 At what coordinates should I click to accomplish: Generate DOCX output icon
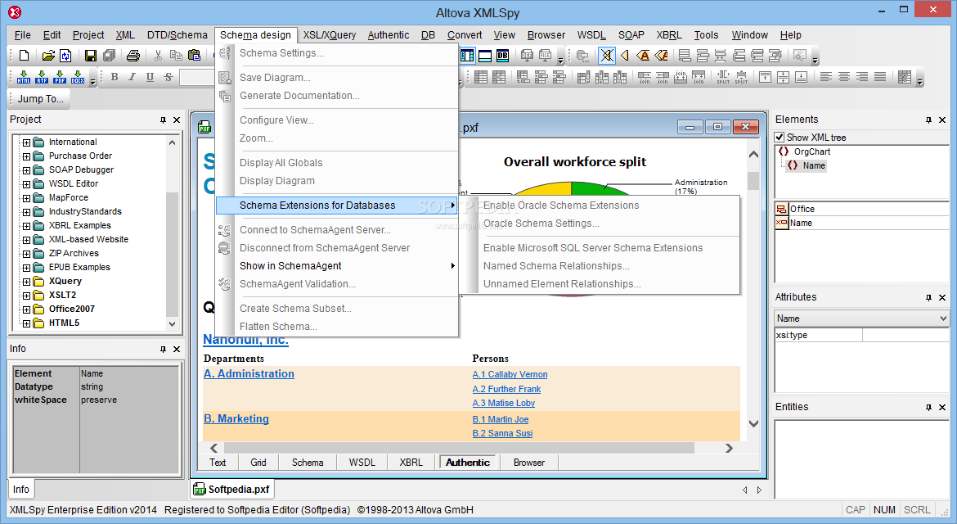(x=78, y=77)
